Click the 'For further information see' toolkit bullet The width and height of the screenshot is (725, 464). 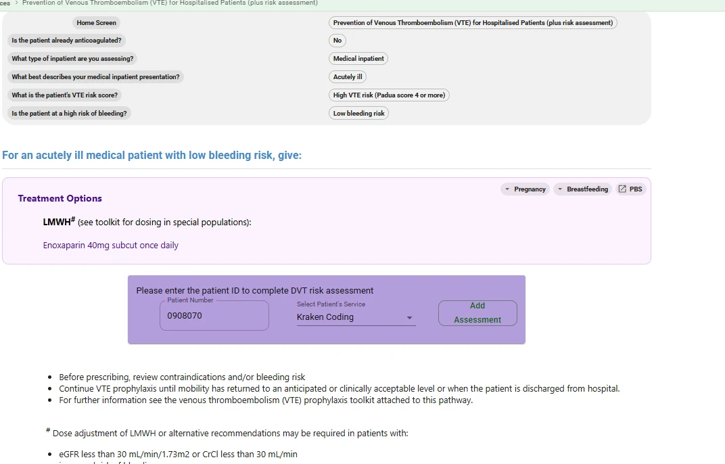tap(266, 400)
